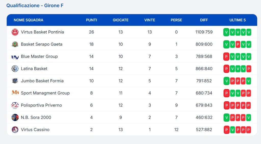Click the N.B. Sora 2000 logo
This screenshot has height=144, width=261.
(15, 117)
